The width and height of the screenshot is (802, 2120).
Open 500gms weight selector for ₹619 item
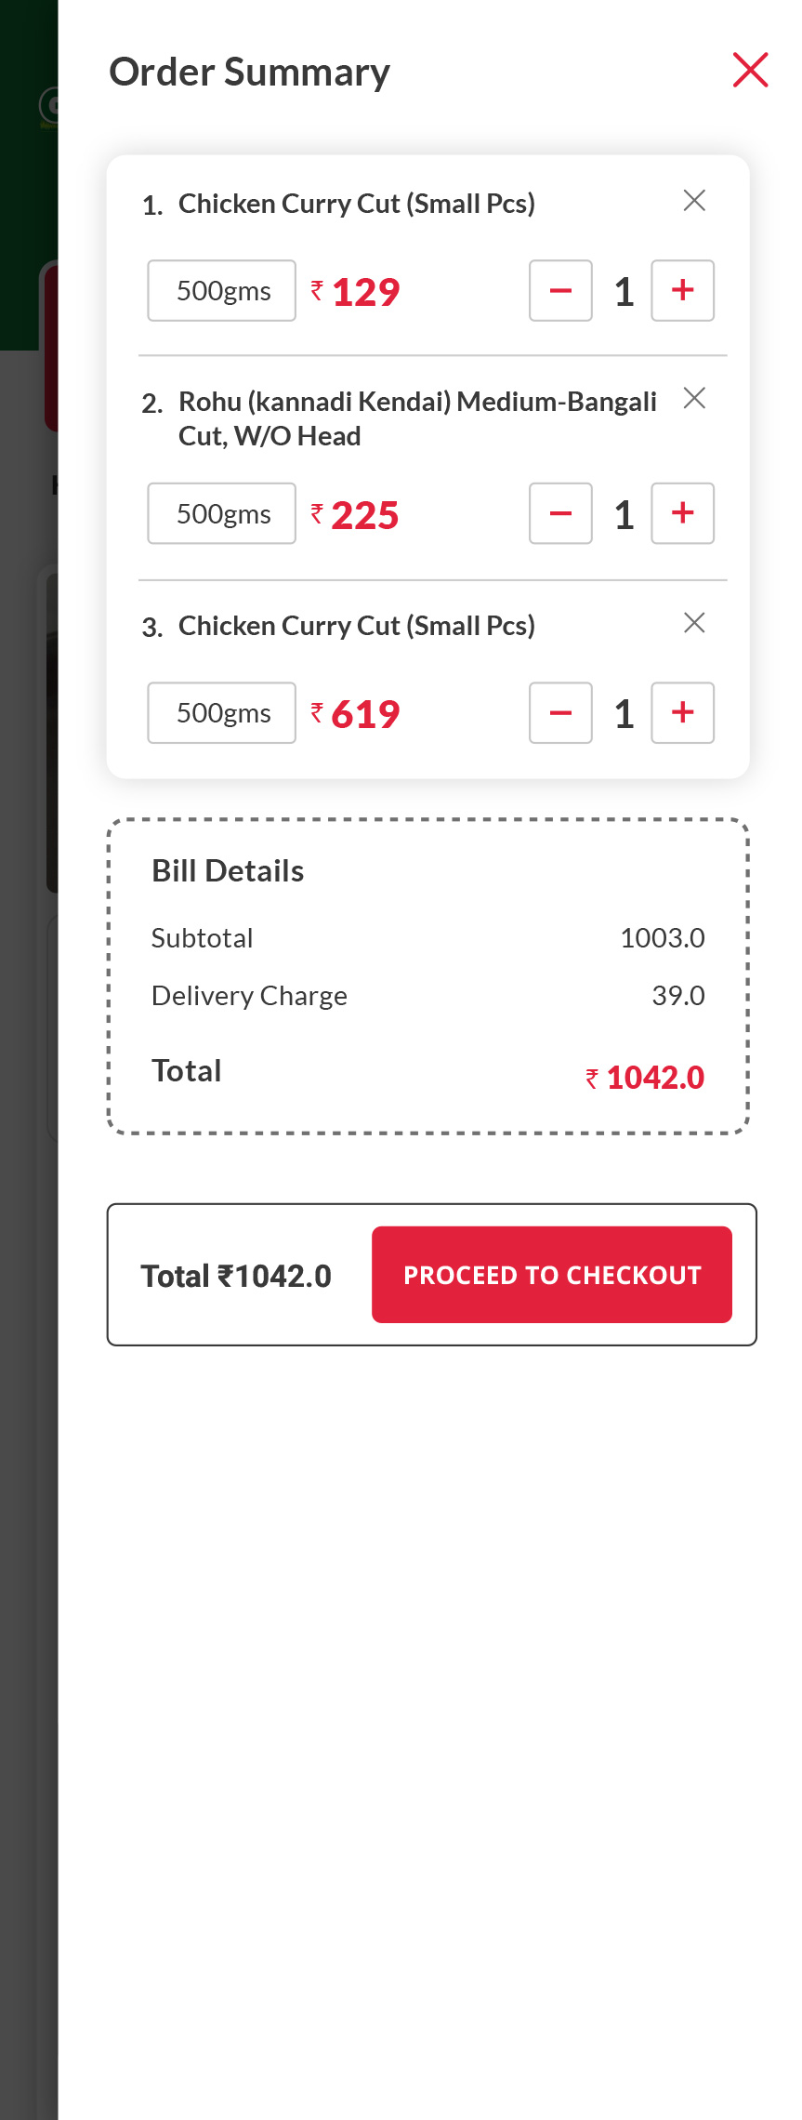pos(222,713)
